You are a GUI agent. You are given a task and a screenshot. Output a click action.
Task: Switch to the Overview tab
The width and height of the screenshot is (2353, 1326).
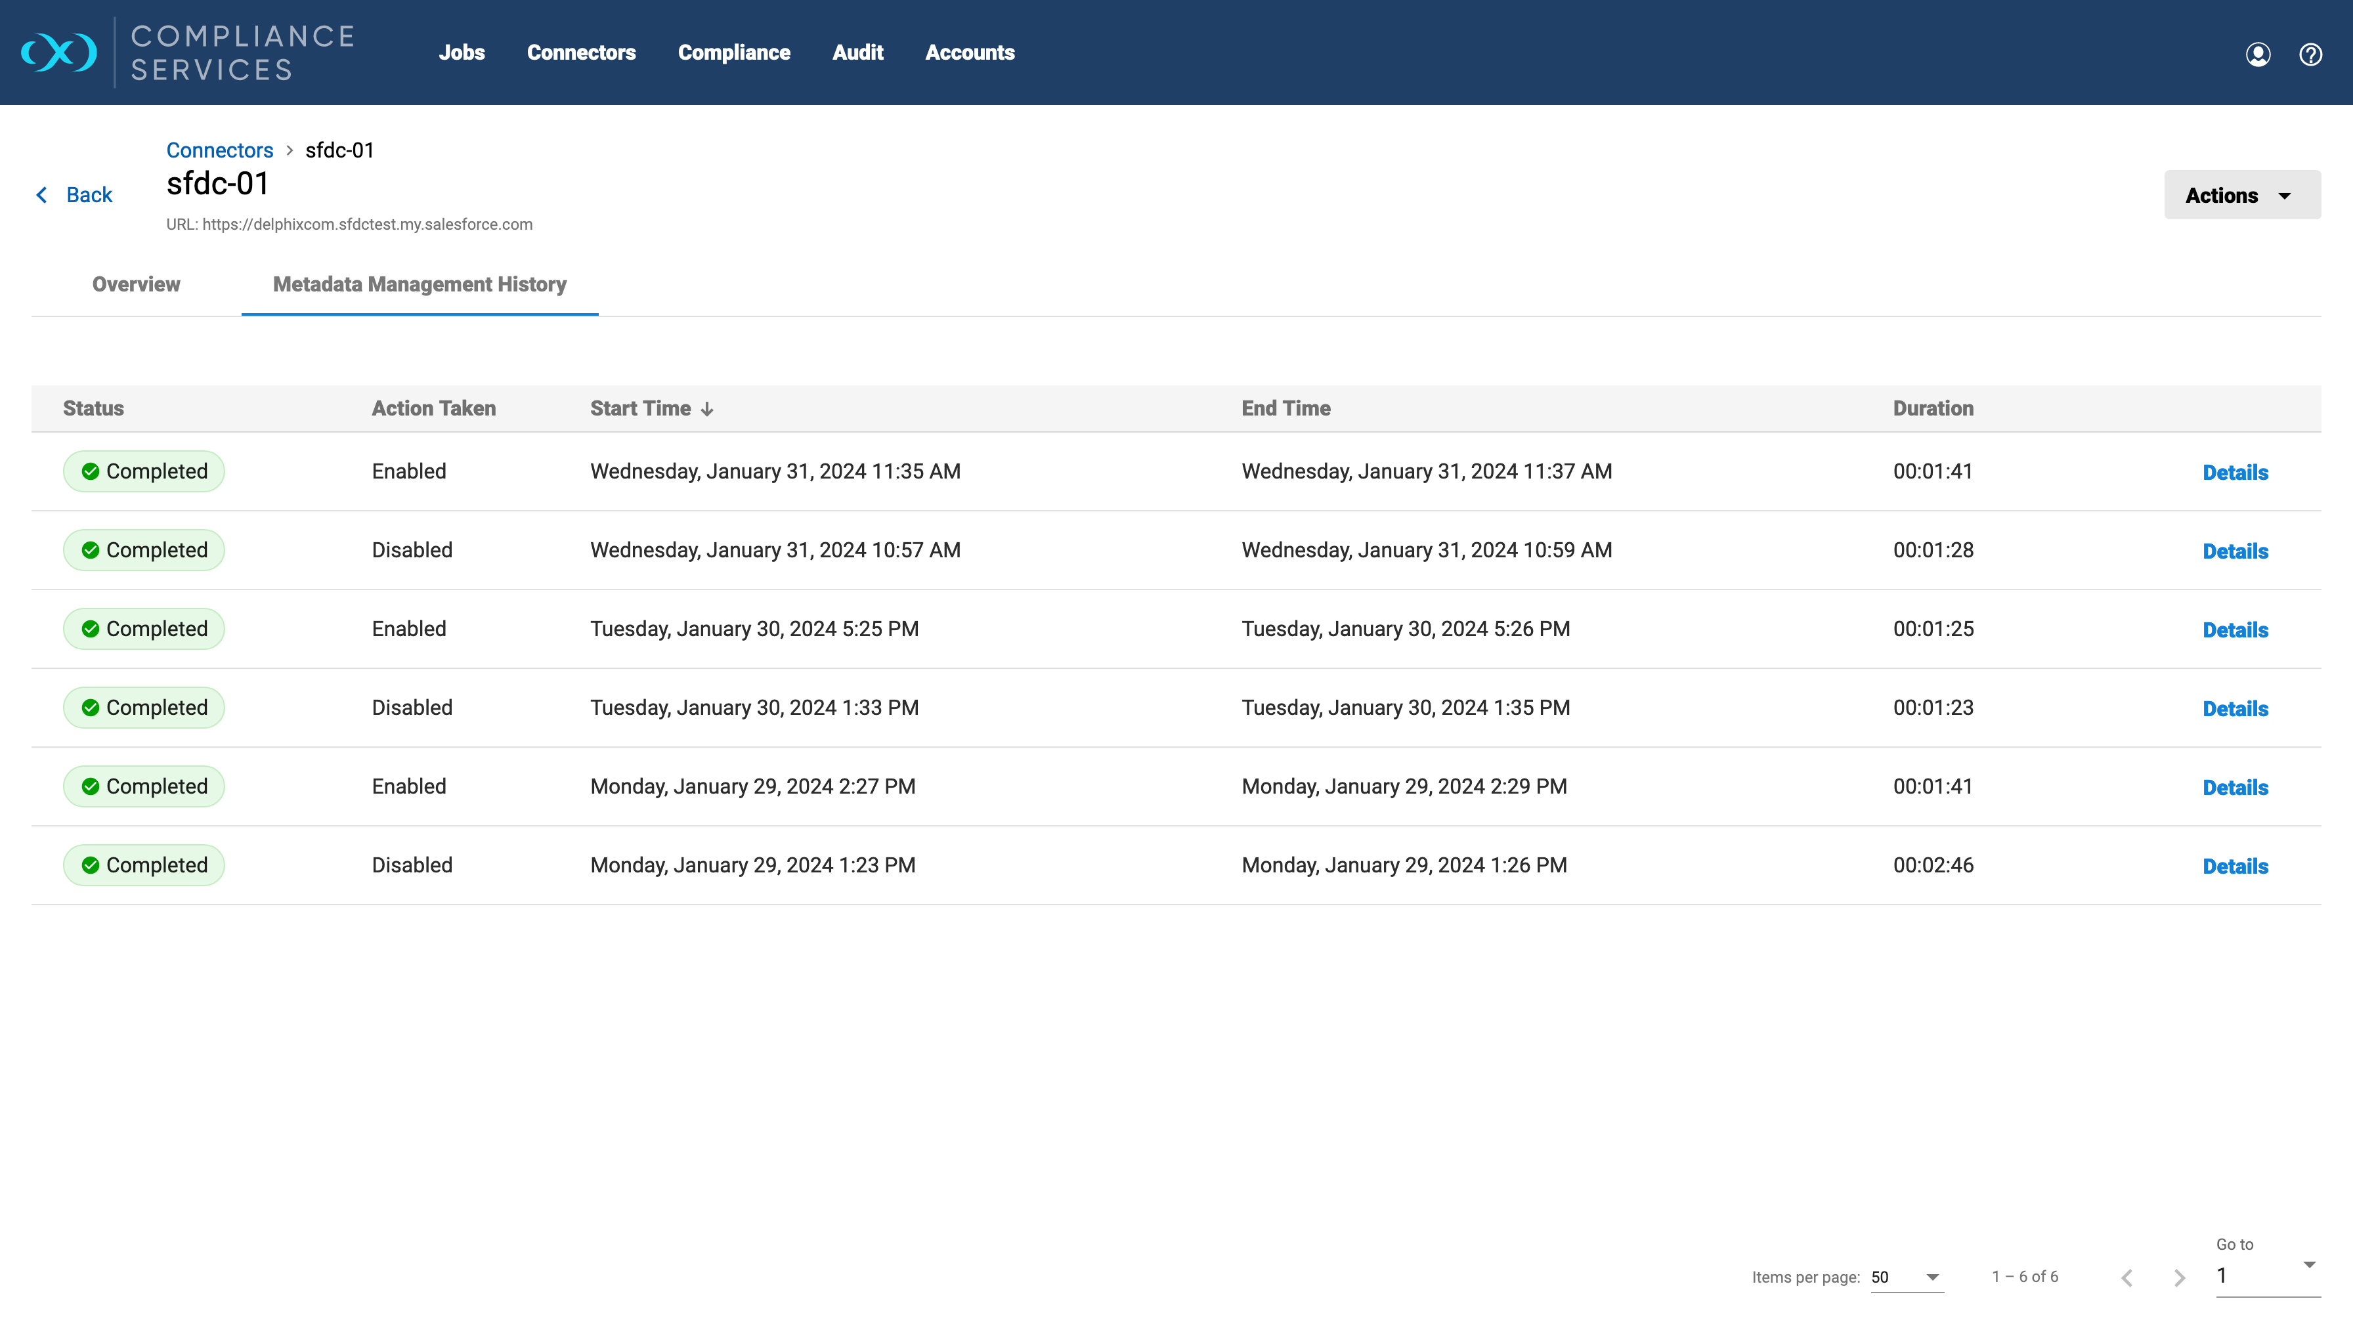pyautogui.click(x=136, y=284)
